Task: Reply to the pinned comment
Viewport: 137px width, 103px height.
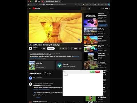Action: 43,95
